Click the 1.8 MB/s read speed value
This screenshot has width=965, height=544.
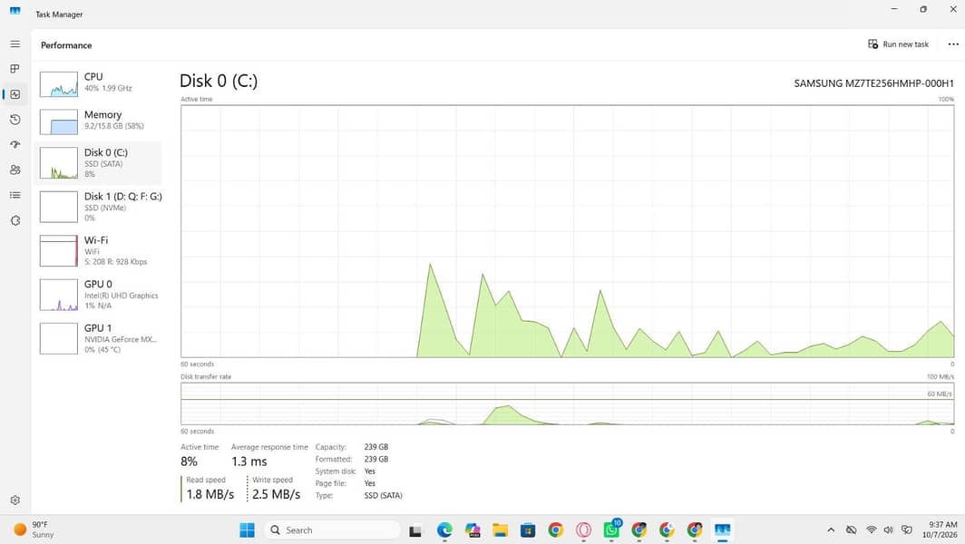tap(210, 494)
